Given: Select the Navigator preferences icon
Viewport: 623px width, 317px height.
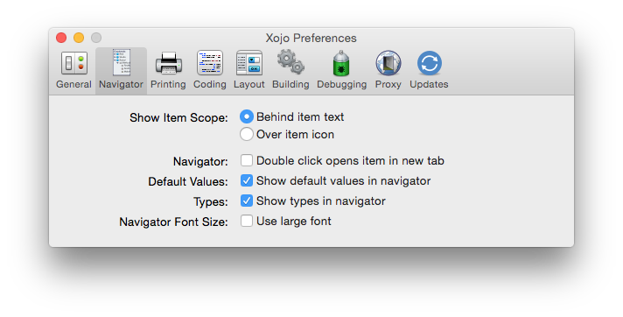Looking at the screenshot, I should coord(121,62).
